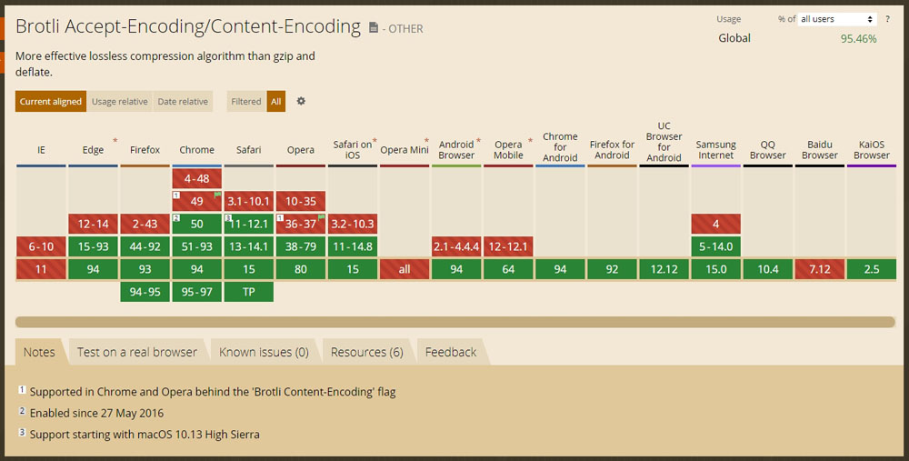Image resolution: width=909 pixels, height=461 pixels.
Task: Click Chrome 95-97 cell
Action: click(x=197, y=292)
